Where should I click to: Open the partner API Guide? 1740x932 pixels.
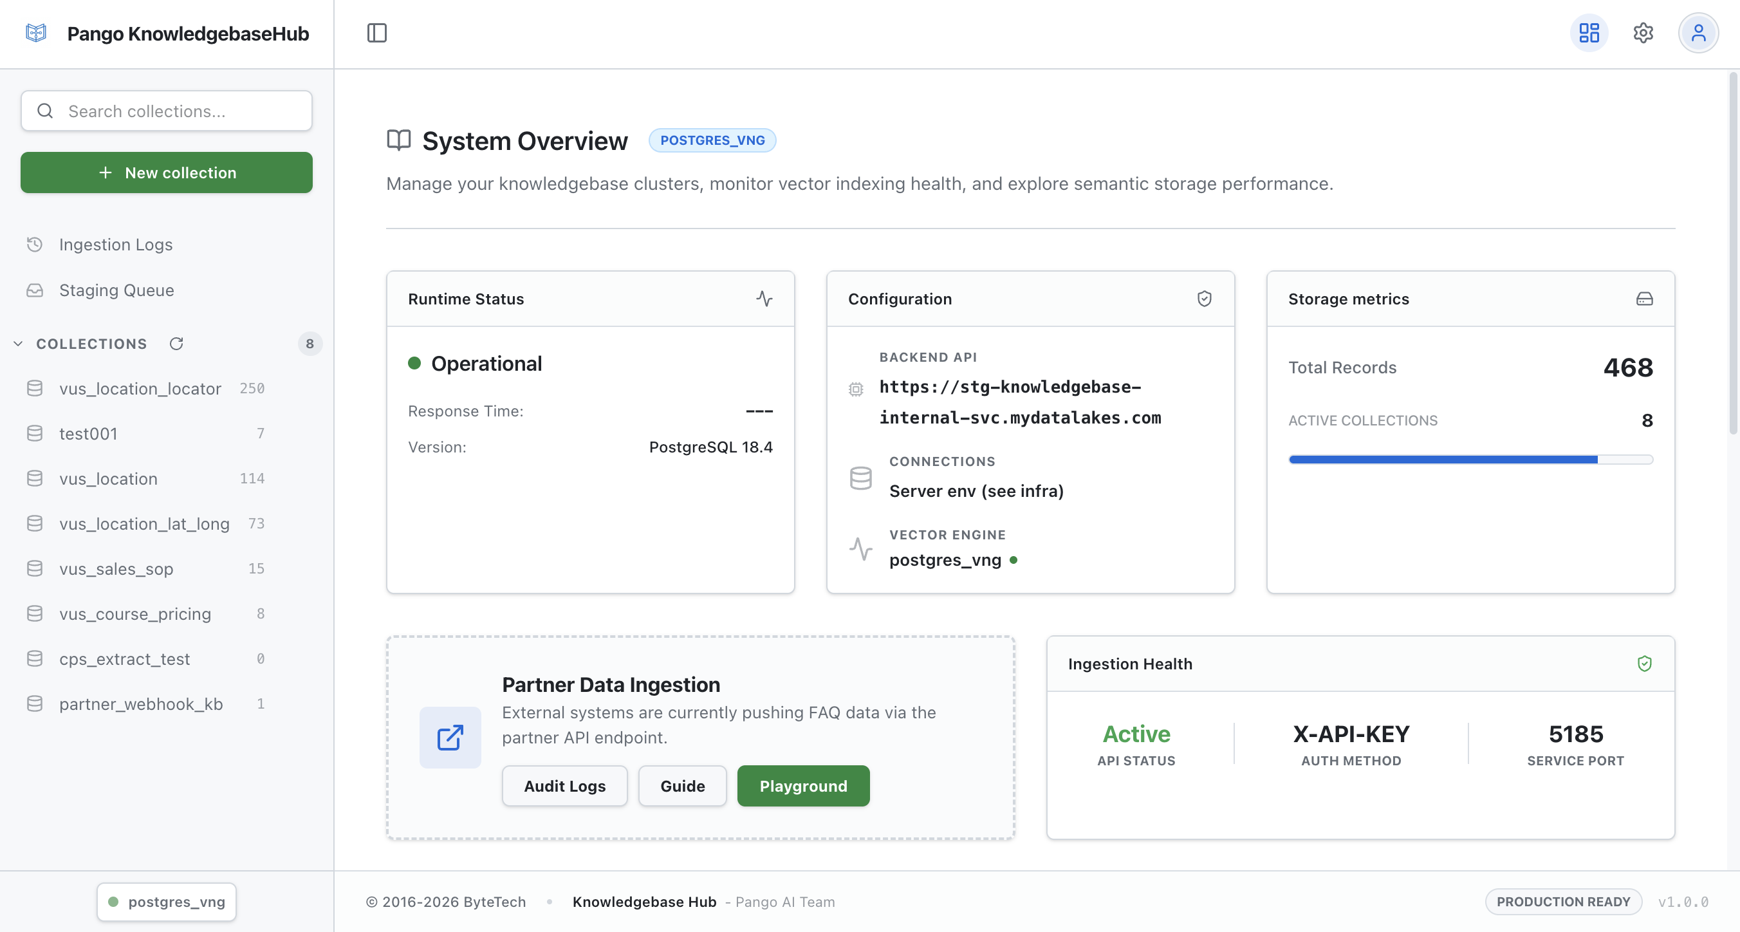(682, 786)
